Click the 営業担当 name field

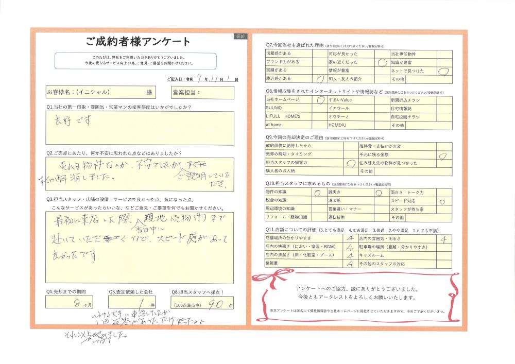(x=202, y=92)
